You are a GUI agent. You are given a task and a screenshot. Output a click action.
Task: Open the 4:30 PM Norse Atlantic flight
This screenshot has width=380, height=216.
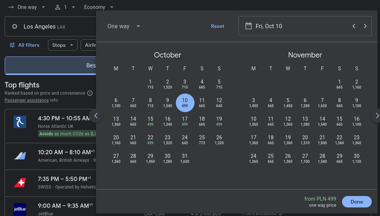click(x=50, y=126)
